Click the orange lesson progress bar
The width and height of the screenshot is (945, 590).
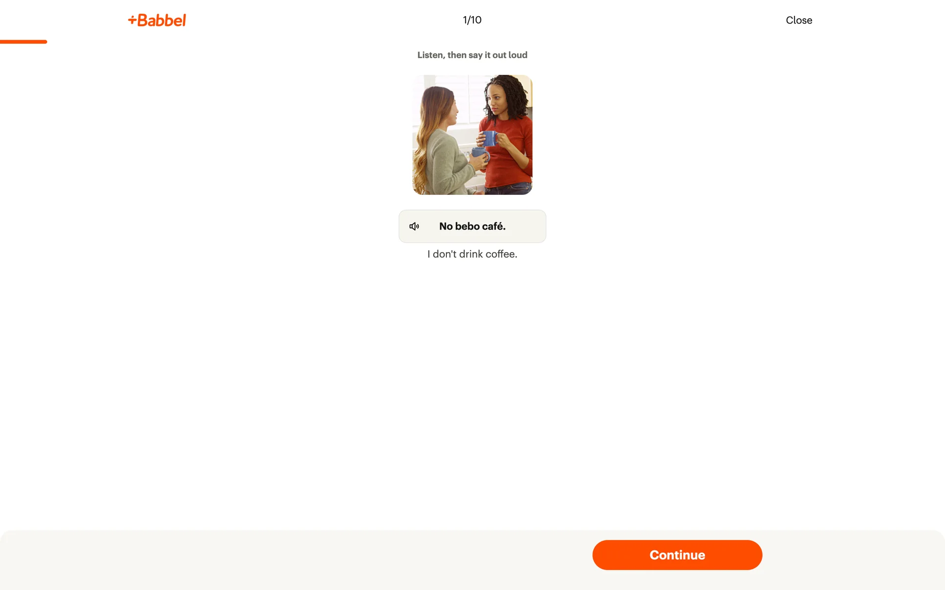tap(24, 42)
